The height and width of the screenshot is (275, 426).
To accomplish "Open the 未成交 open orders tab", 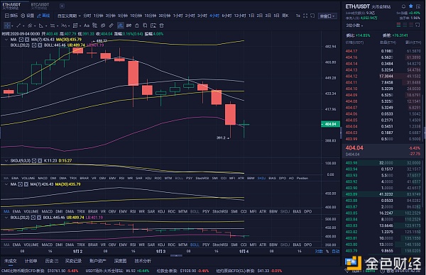I will click(x=11, y=261).
